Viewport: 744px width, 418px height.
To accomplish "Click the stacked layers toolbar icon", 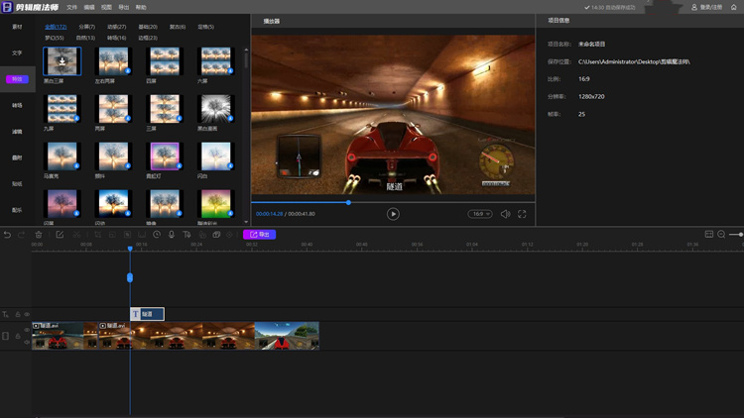I will [216, 235].
